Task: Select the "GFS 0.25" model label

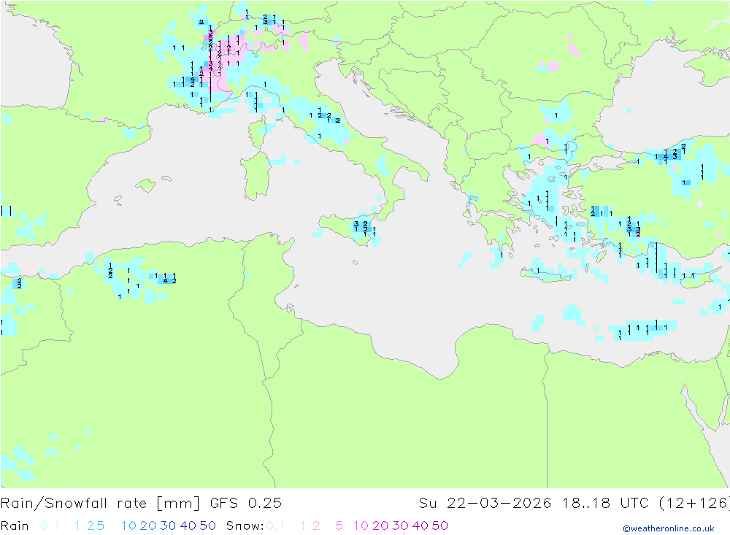Action: point(246,504)
